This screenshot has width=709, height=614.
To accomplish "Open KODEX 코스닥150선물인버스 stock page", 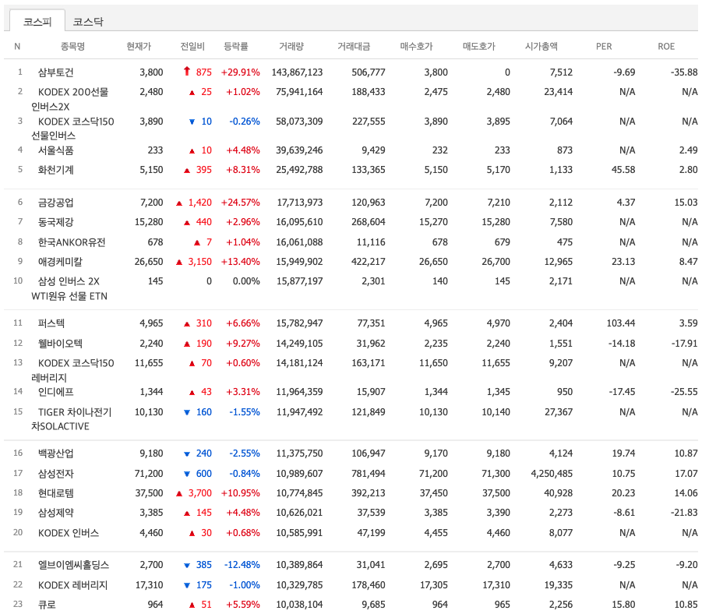I will click(72, 129).
